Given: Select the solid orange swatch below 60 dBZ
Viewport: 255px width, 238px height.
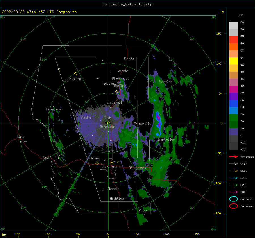Looking at the screenshot, I should [x=233, y=47].
